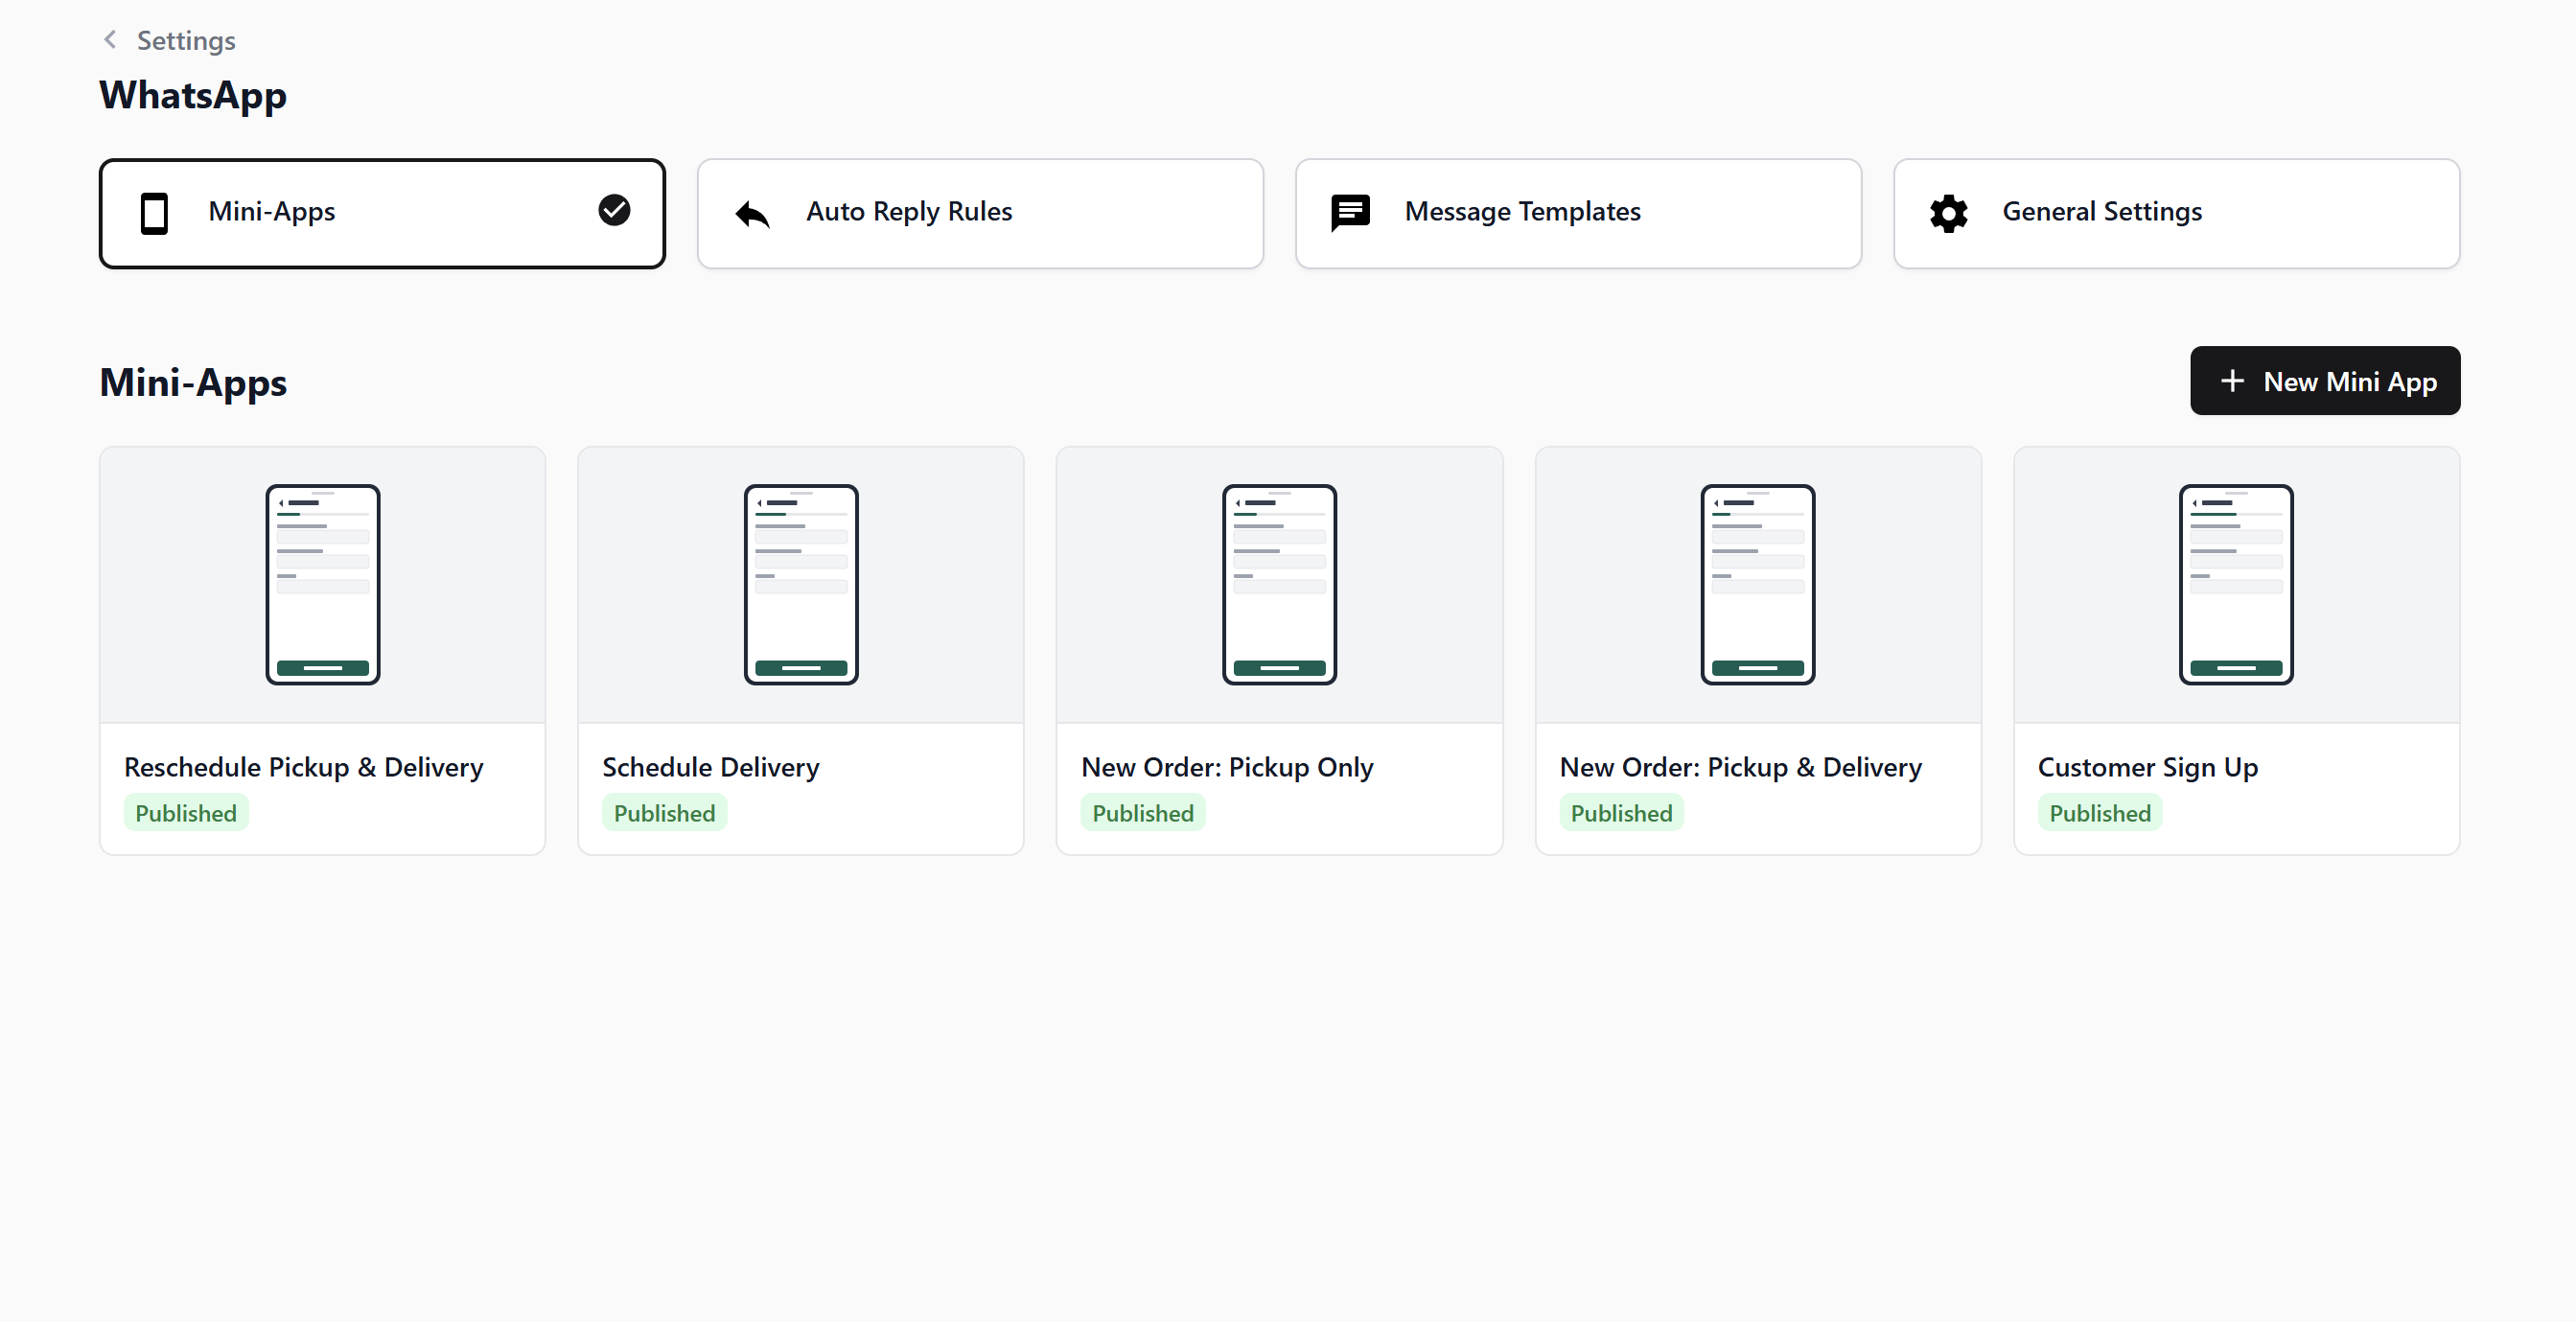Click Published badge under Customer Sign Up
Screen dimensions: 2576x1322
point(2099,814)
